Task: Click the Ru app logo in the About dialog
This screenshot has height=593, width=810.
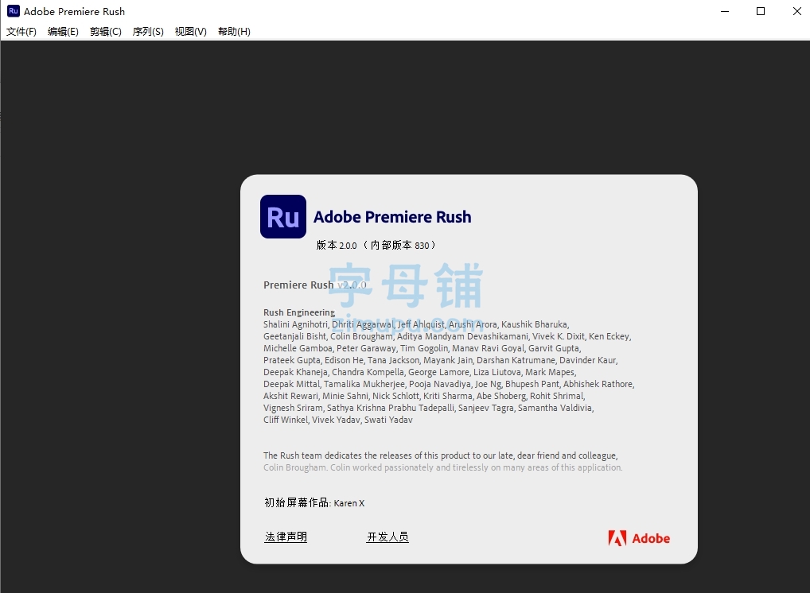Action: 283,217
